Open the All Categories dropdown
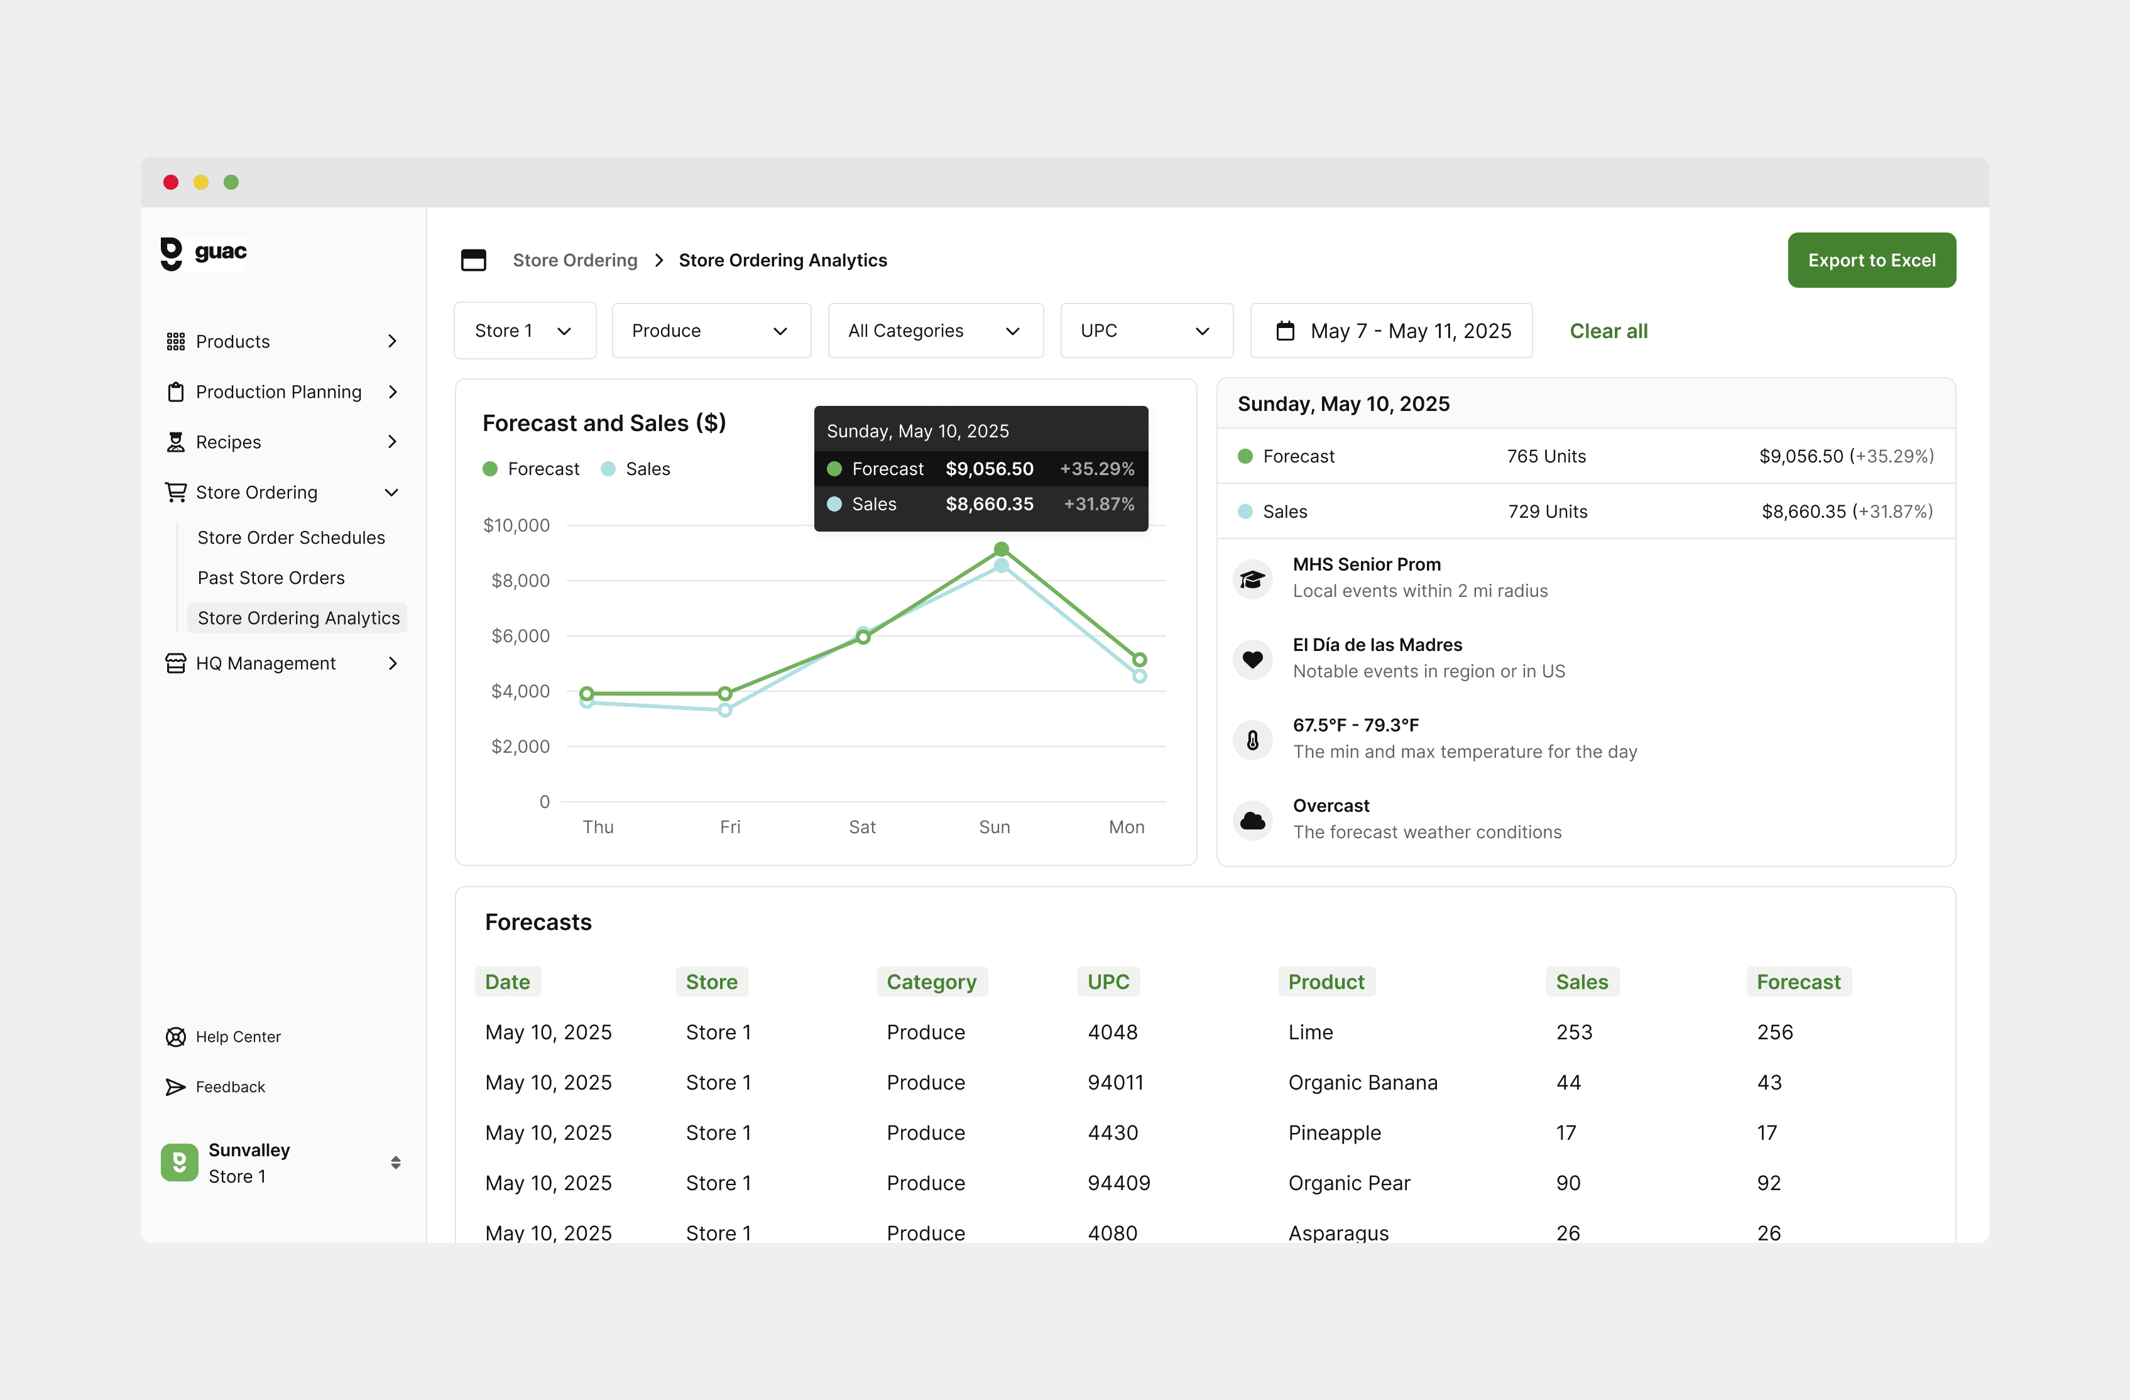The height and width of the screenshot is (1400, 2130). [x=934, y=331]
